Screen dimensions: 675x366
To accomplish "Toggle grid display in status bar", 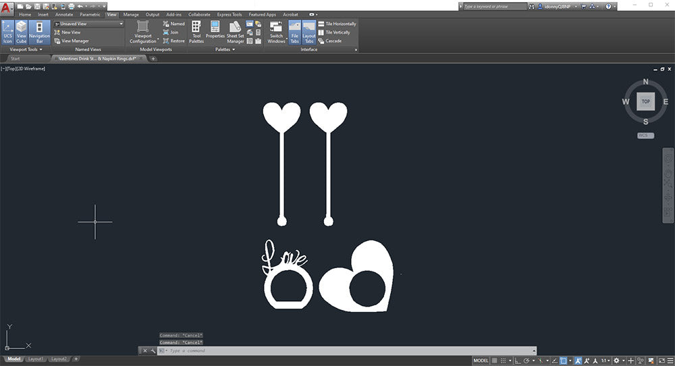I will click(495, 361).
